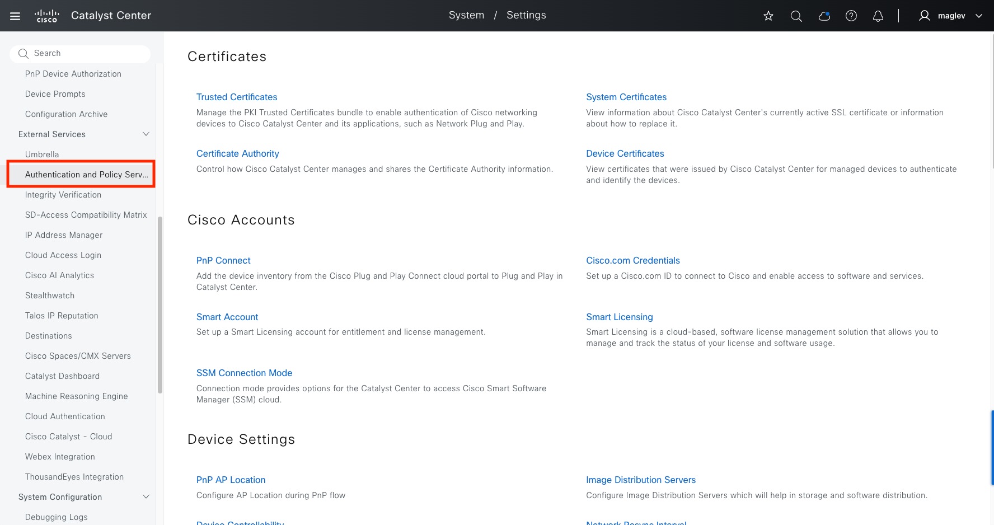The width and height of the screenshot is (994, 525).
Task: Open the Trusted Certificates link
Action: [237, 97]
